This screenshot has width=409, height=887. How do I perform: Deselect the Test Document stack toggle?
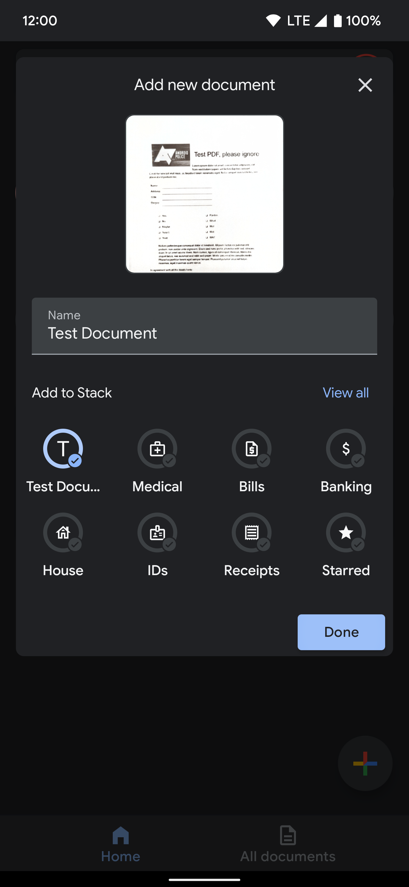[x=63, y=449]
